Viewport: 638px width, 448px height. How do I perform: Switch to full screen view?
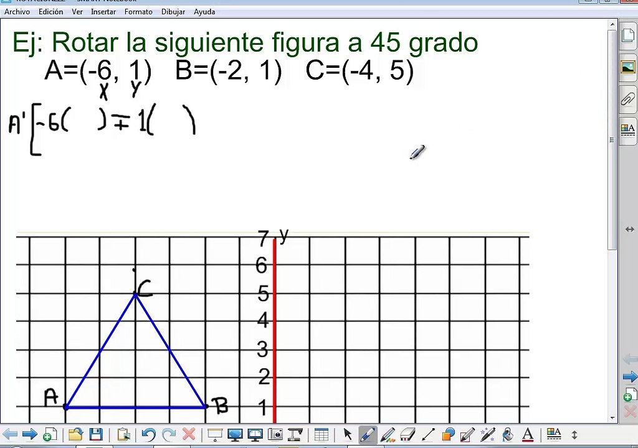[235, 434]
